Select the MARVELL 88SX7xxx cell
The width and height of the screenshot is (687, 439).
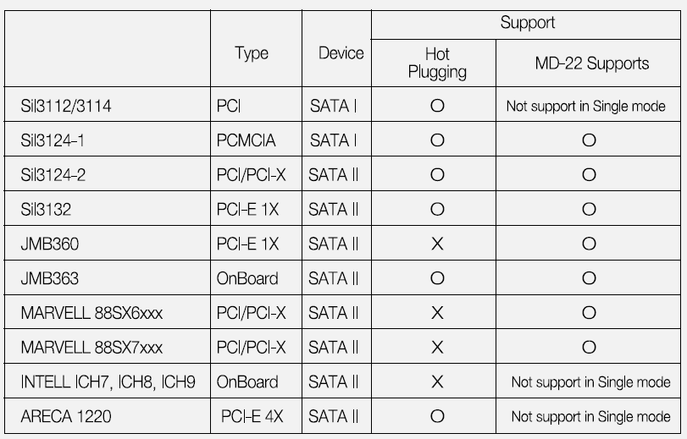[91, 348]
